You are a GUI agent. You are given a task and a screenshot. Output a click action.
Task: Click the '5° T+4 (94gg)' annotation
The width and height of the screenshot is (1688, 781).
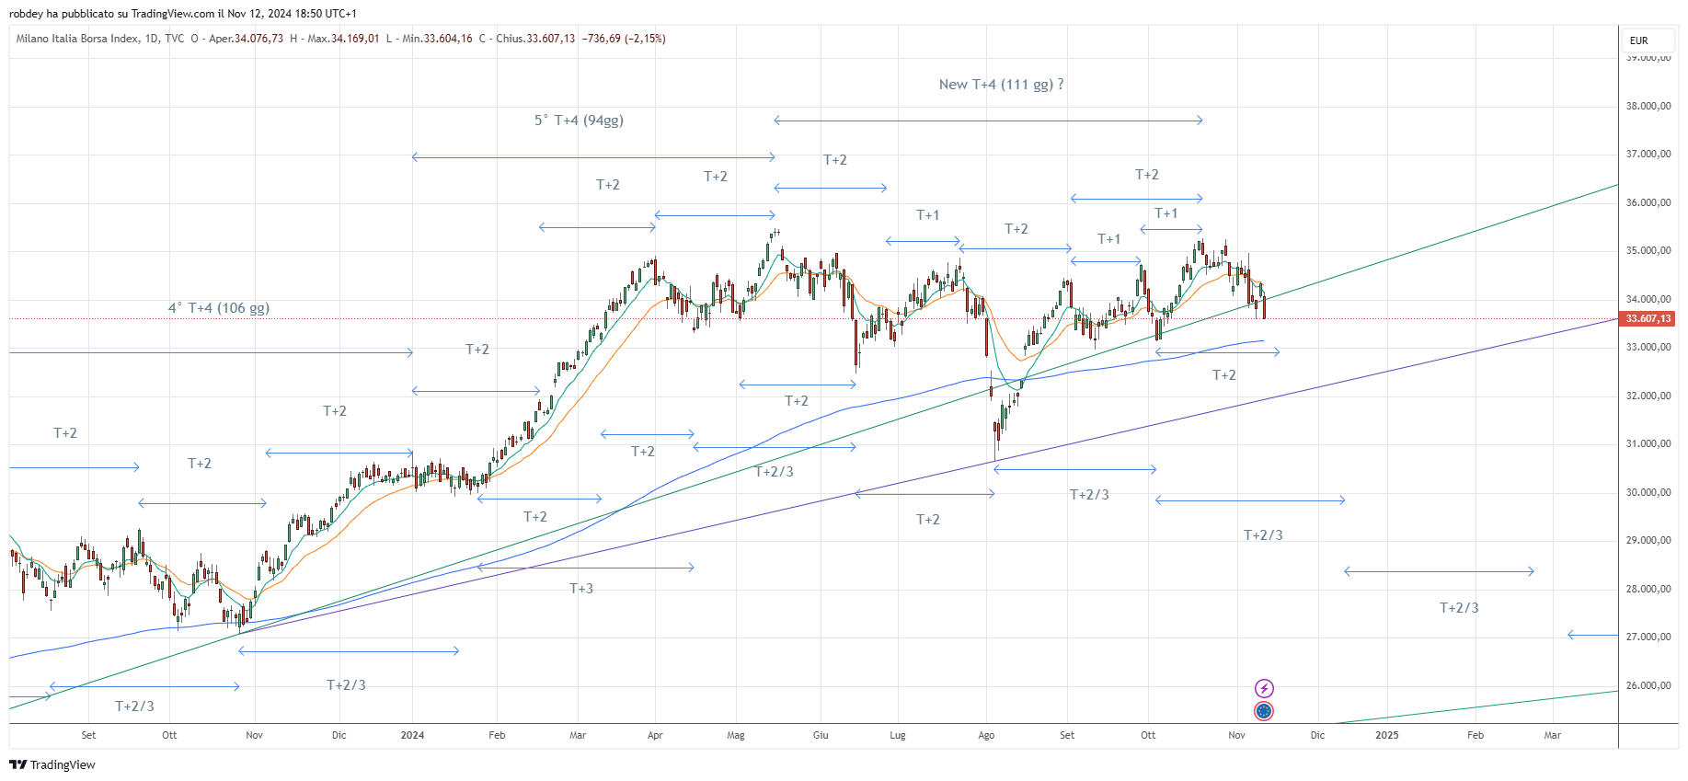[x=579, y=120]
